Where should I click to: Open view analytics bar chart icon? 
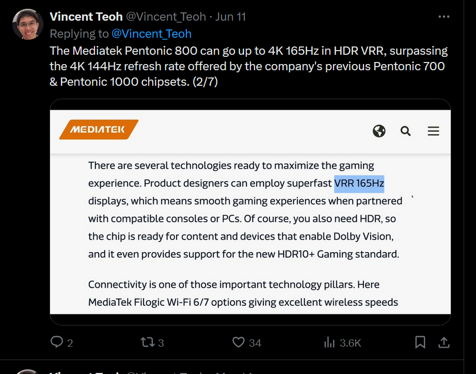tap(329, 342)
